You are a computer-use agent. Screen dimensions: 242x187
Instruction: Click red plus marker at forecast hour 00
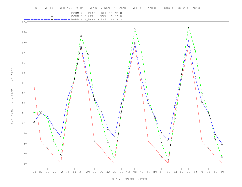tap(34, 86)
